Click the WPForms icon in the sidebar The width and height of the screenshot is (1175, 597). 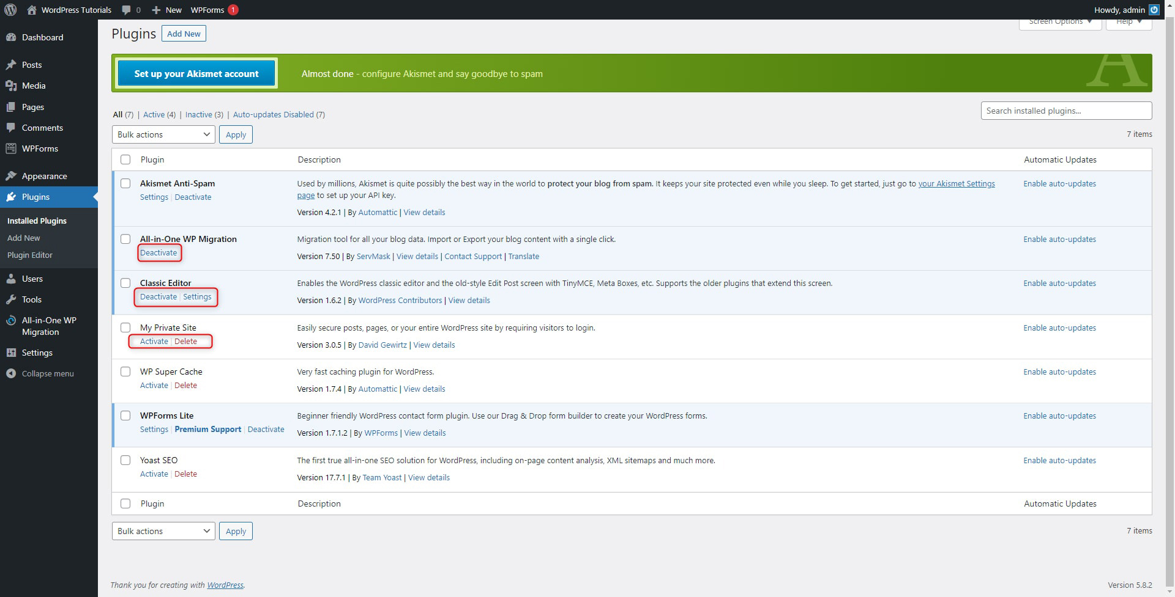pyautogui.click(x=11, y=148)
